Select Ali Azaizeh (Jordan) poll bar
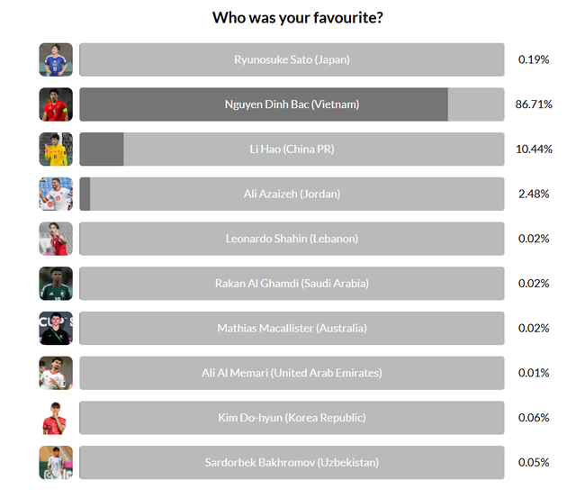Image resolution: width=576 pixels, height=498 pixels. point(292,194)
